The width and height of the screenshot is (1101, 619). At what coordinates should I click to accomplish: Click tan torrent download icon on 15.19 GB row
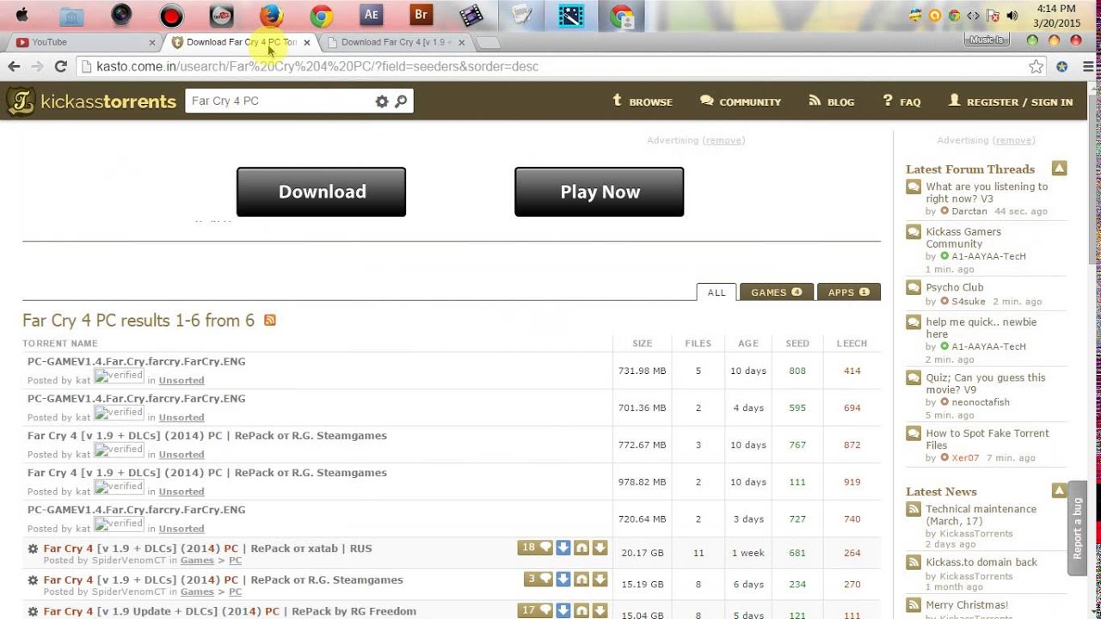[600, 579]
